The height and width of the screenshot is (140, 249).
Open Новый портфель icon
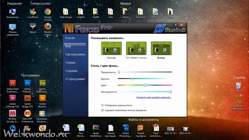click(x=140, y=131)
